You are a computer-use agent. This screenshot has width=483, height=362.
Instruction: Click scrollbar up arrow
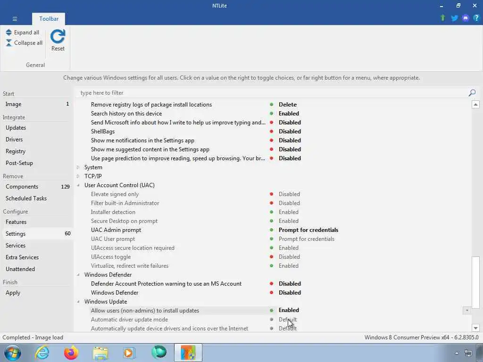point(475,104)
